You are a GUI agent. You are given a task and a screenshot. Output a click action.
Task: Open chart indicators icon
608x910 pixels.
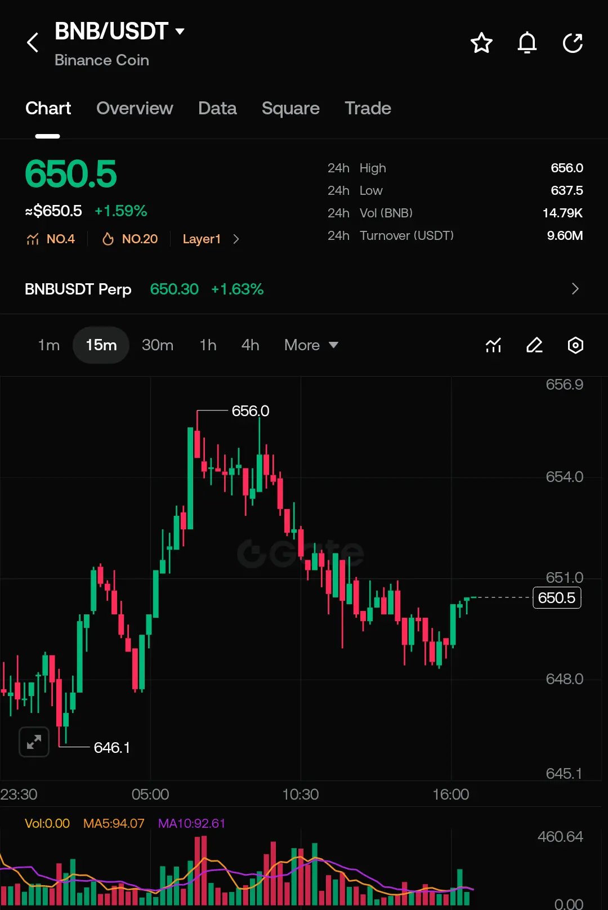(x=493, y=345)
